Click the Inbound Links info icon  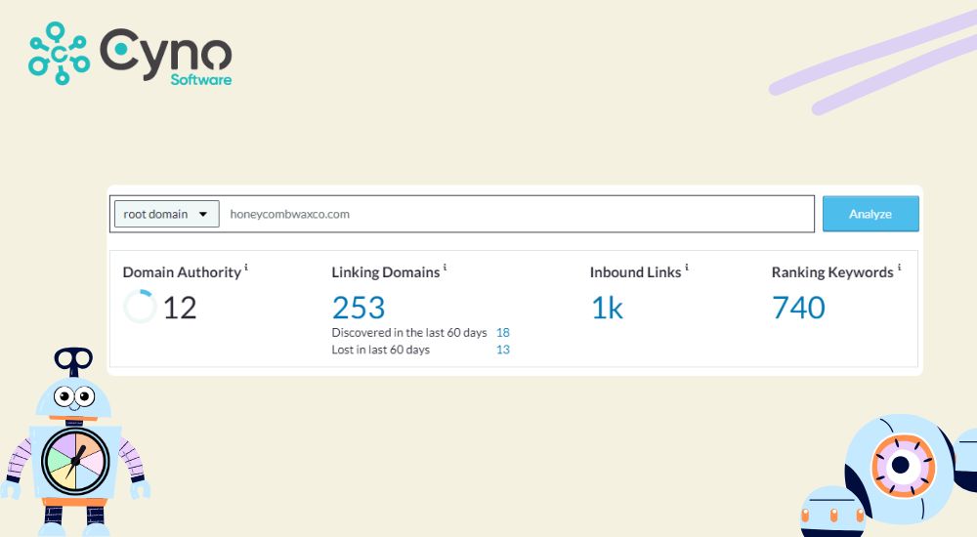click(x=687, y=268)
